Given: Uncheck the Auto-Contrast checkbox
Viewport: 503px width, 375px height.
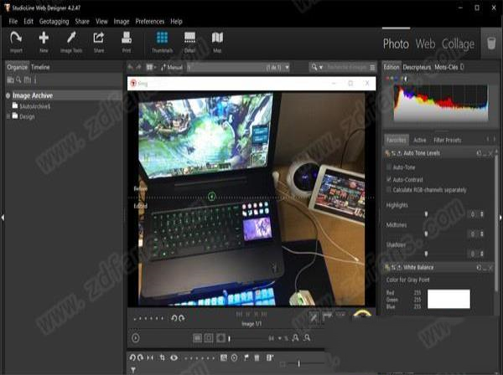Looking at the screenshot, I should point(388,179).
